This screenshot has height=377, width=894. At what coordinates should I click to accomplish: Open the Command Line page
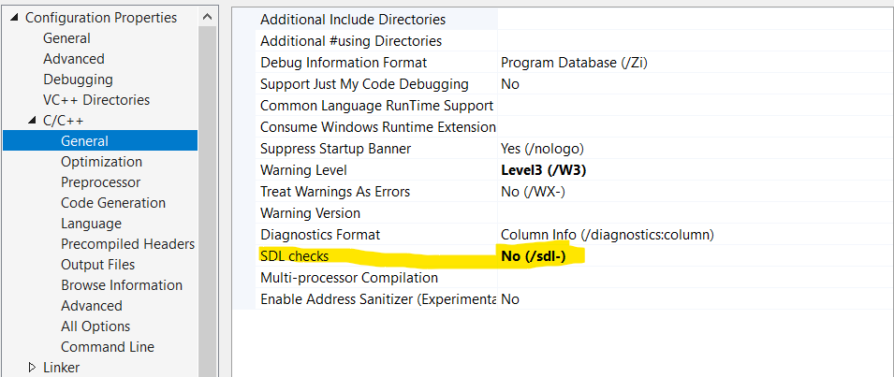[x=108, y=347]
